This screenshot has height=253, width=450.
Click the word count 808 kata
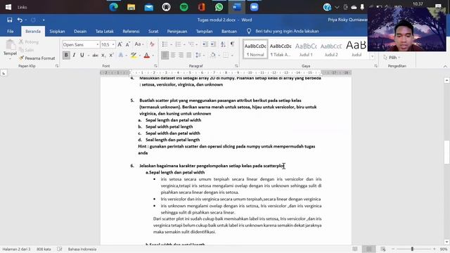pyautogui.click(x=44, y=249)
